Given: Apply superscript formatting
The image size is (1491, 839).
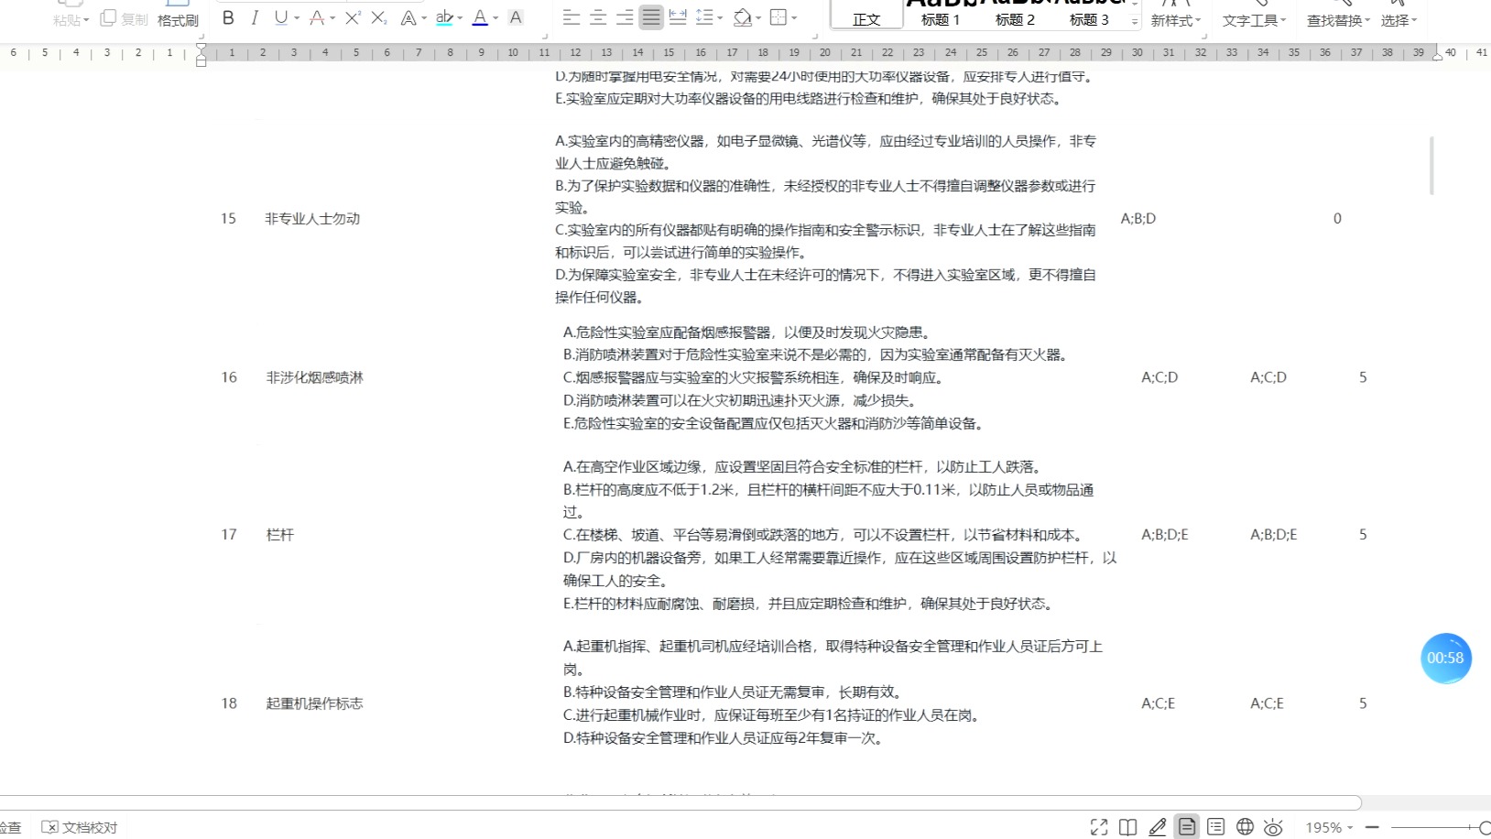Looking at the screenshot, I should pos(351,17).
